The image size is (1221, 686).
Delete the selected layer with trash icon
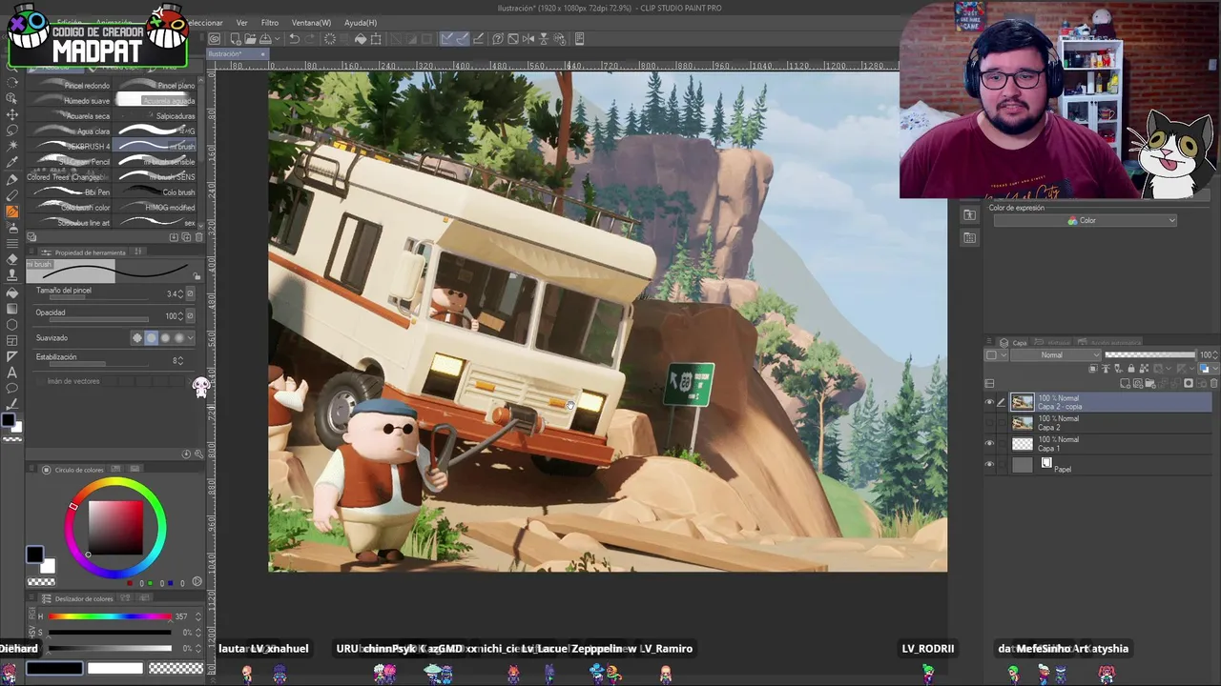pyautogui.click(x=1213, y=383)
